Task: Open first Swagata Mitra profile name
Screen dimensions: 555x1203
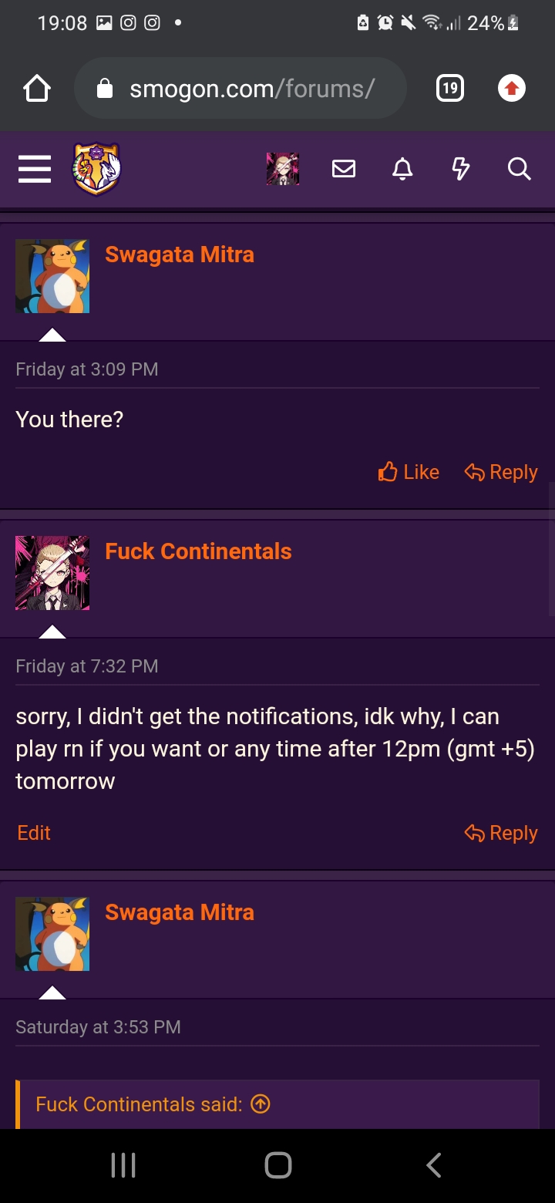Action: [180, 254]
